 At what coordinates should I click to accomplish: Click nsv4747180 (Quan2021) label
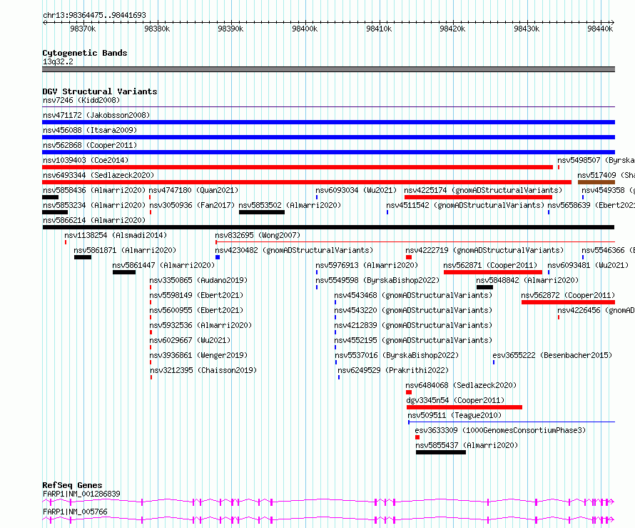[193, 190]
